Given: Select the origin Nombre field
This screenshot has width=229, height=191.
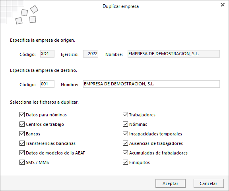Looking at the screenshot, I should [x=174, y=54].
